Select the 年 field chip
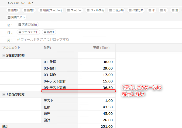 tap(152, 11)
